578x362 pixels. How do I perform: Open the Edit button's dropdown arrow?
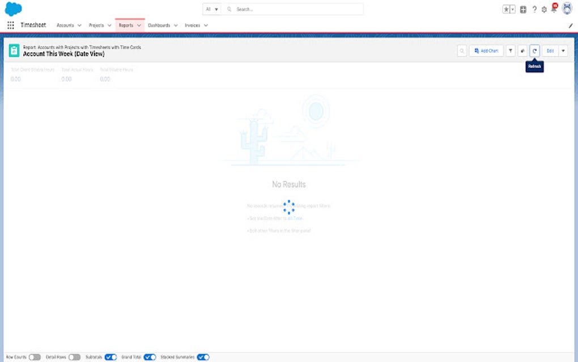563,50
